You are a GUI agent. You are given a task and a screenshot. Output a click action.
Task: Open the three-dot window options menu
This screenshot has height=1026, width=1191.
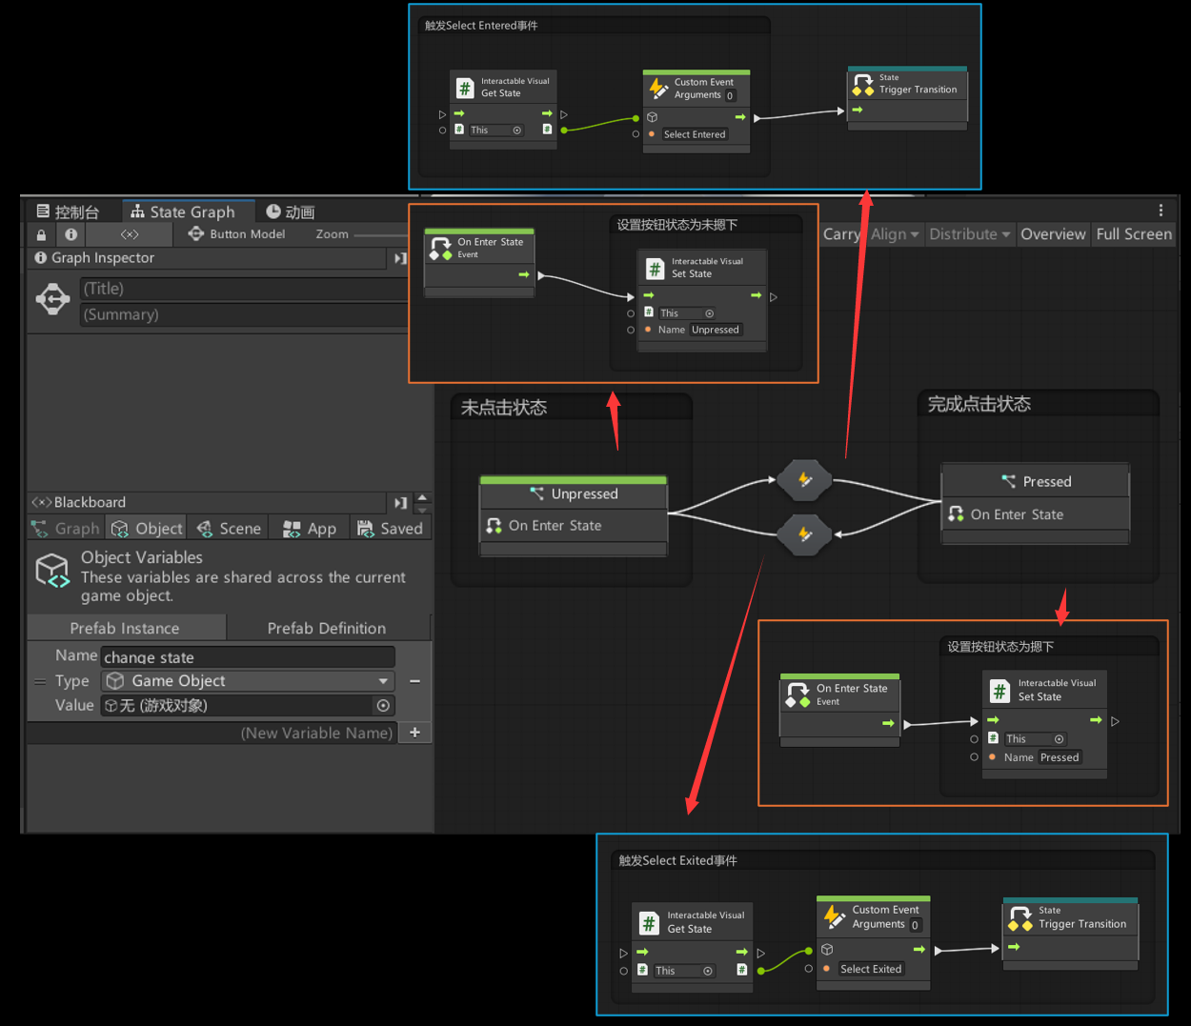coord(1161,211)
